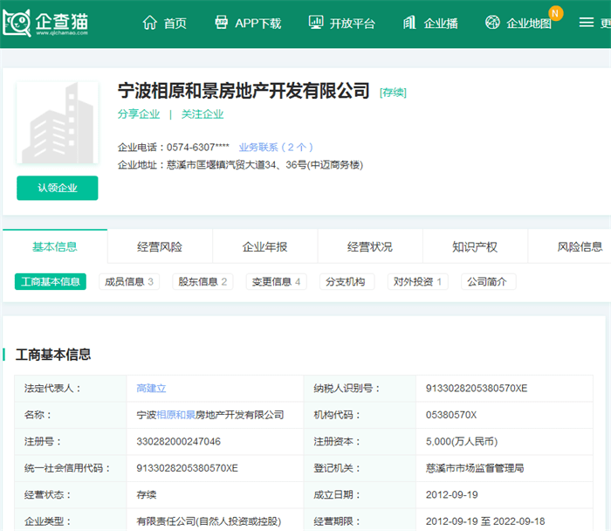The height and width of the screenshot is (531, 611).
Task: Select the 成员信息 sub-tab
Action: pos(129,282)
